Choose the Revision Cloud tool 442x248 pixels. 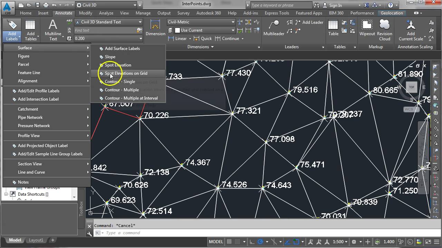[x=384, y=30]
